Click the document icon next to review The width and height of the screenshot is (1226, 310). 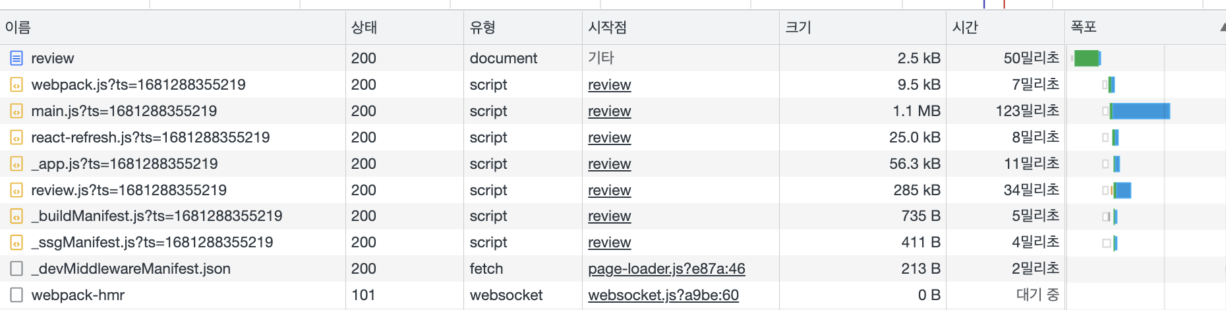(16, 58)
